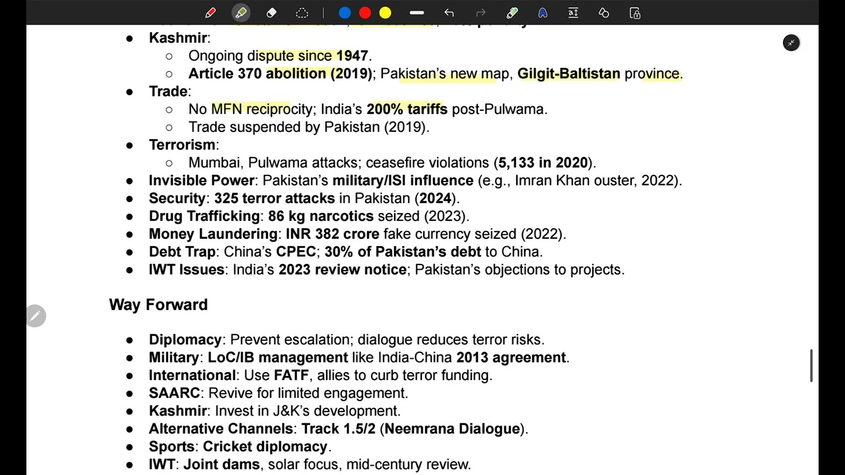
Task: Click the '5,133 in 2020' text
Action: coord(543,163)
